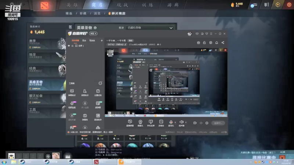Toggle lock of 全屏 1 source
The width and height of the screenshot is (294, 165).
pos(72,46)
